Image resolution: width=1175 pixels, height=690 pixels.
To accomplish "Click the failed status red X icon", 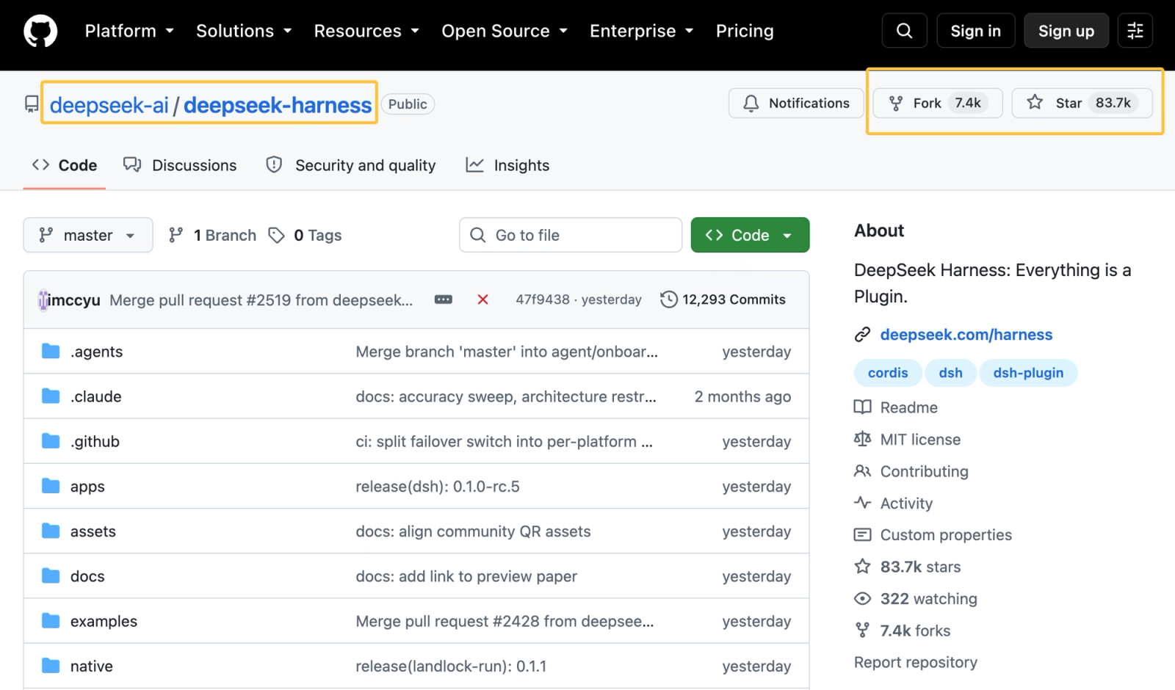I will point(482,299).
